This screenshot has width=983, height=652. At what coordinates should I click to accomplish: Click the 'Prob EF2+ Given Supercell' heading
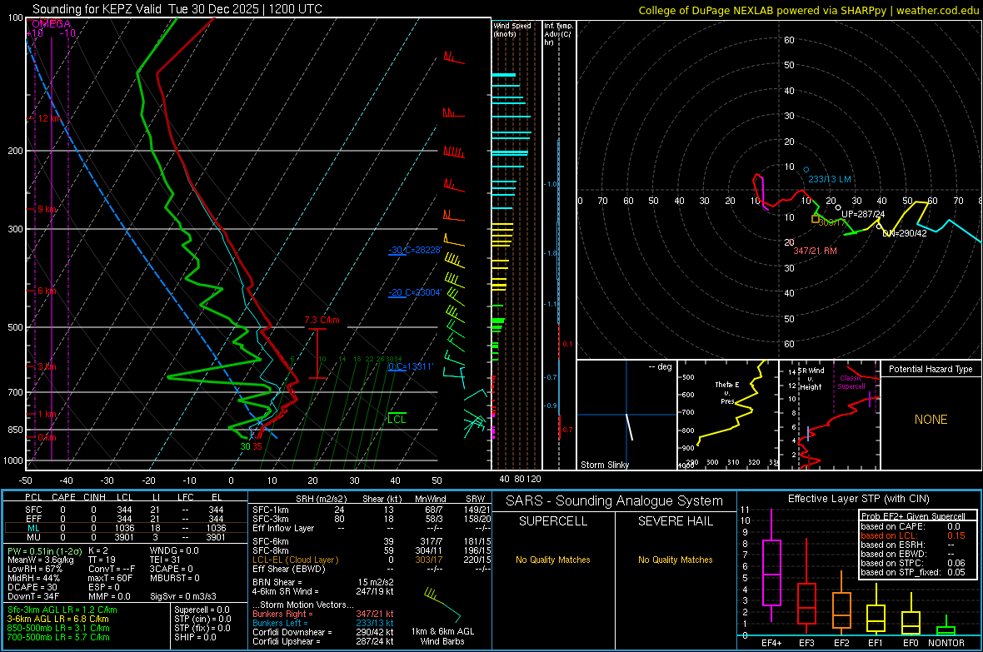point(913,516)
